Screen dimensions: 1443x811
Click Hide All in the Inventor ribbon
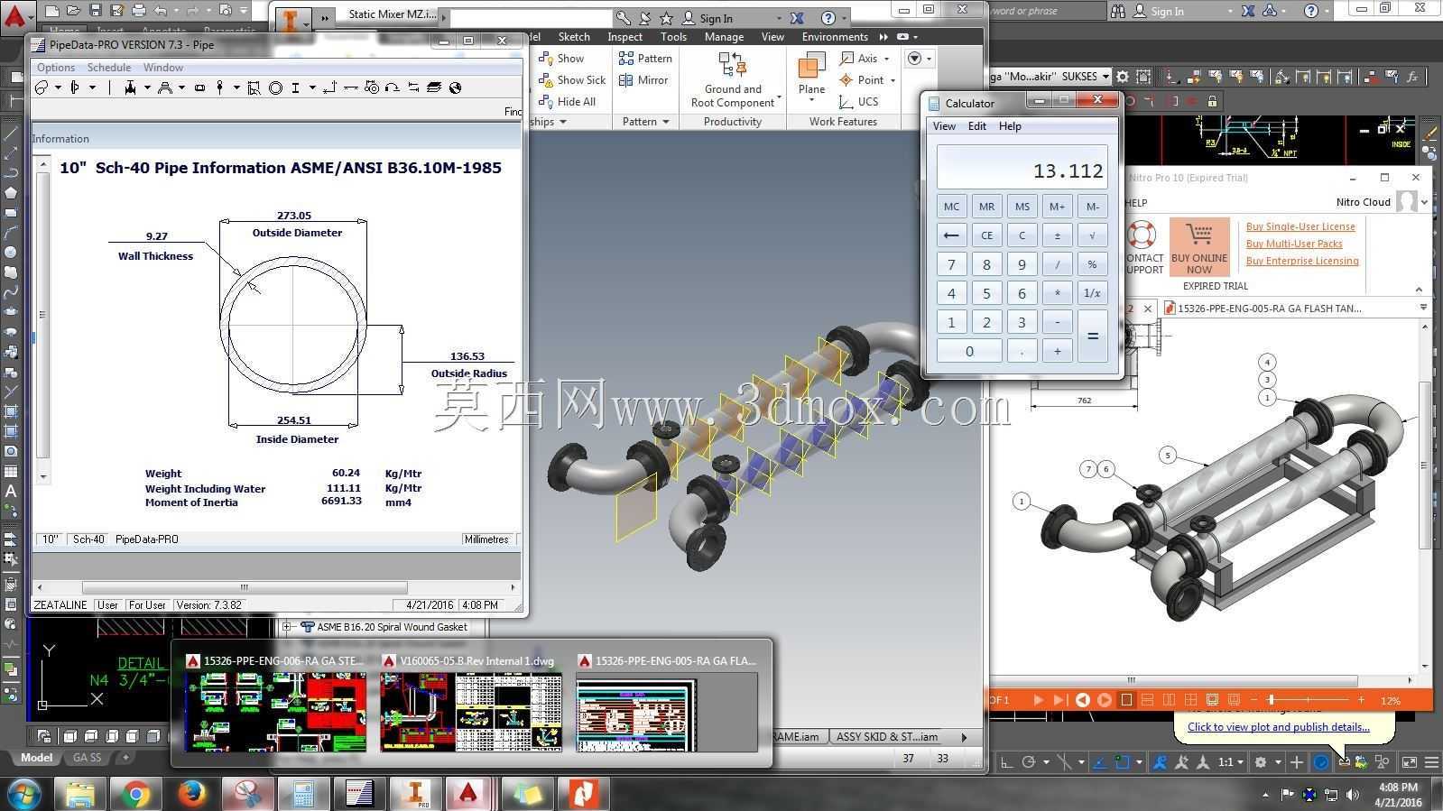[x=567, y=102]
